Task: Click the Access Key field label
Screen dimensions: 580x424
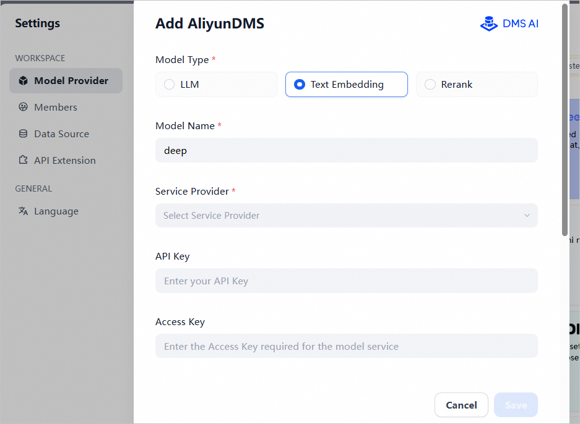Action: coord(180,321)
